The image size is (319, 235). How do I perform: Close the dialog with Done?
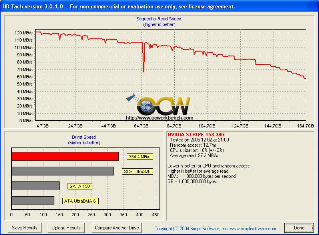coord(299,228)
